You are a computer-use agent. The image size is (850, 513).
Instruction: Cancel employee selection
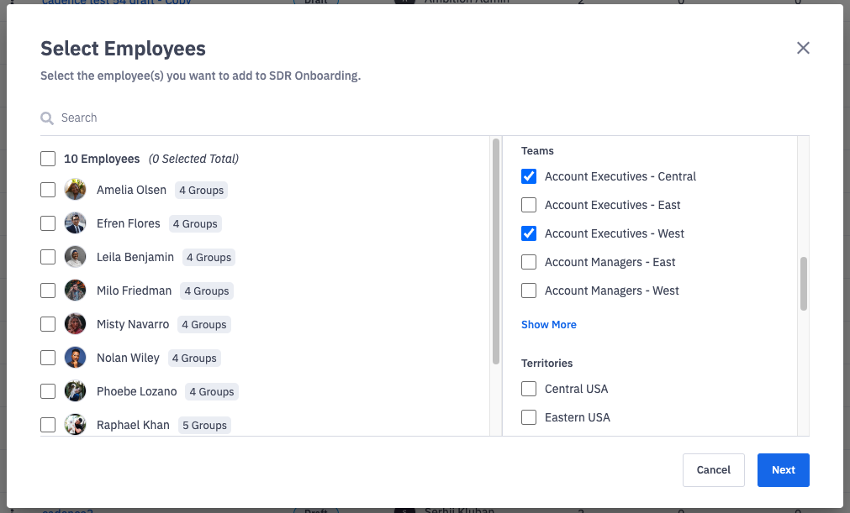pos(713,470)
